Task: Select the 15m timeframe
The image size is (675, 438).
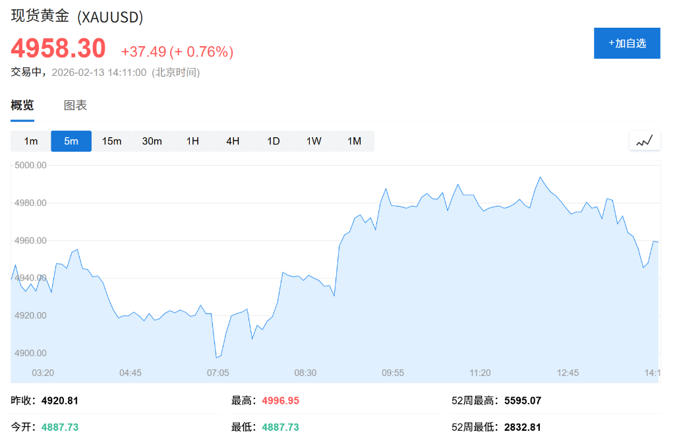Action: click(x=111, y=141)
